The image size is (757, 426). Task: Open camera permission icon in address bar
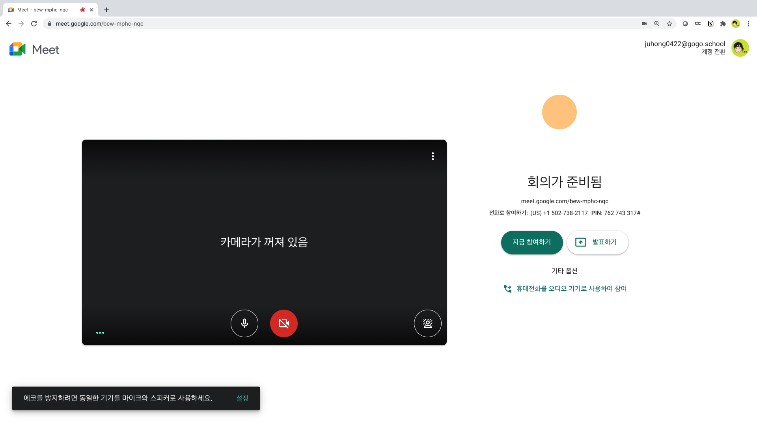coord(644,24)
